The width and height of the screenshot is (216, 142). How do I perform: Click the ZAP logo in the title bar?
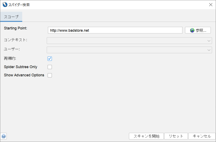pos(5,5)
